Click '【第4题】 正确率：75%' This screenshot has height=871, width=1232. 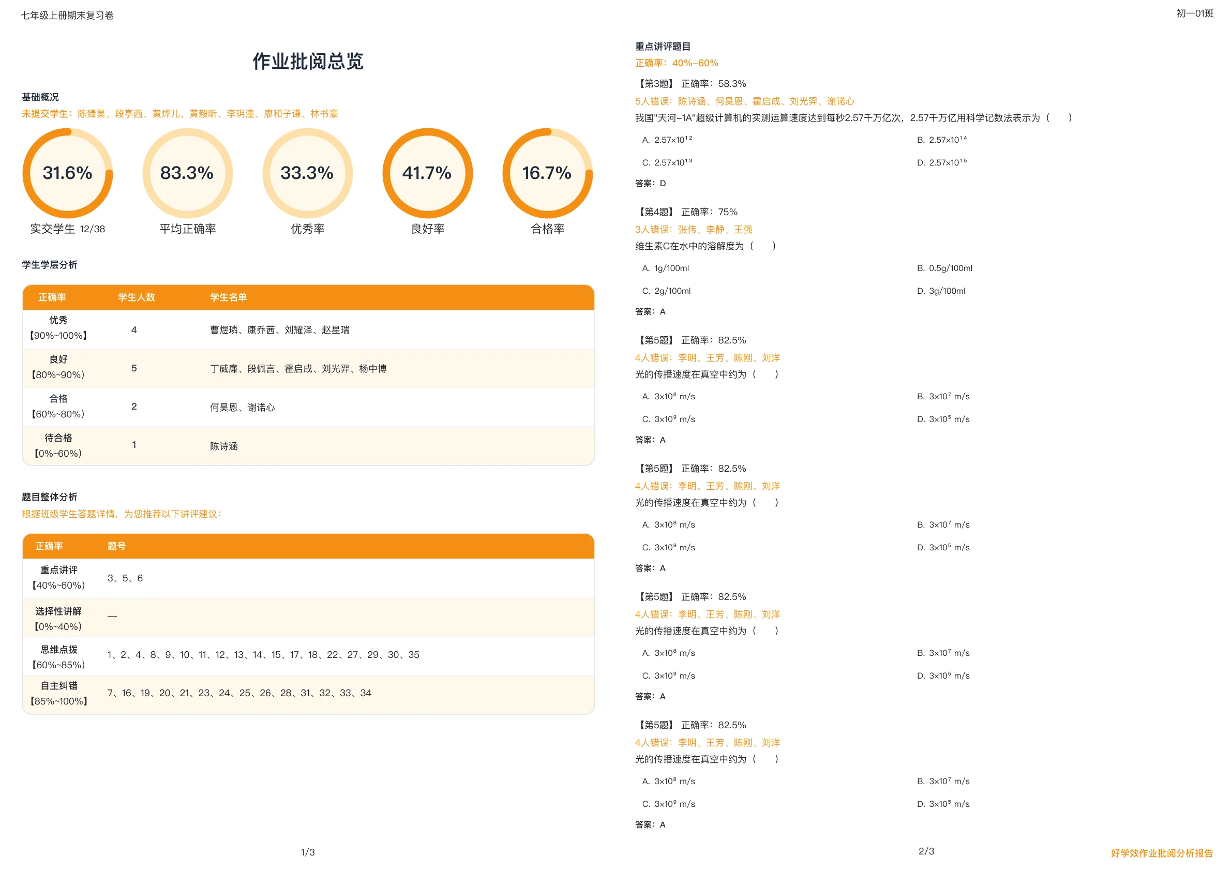(x=686, y=212)
